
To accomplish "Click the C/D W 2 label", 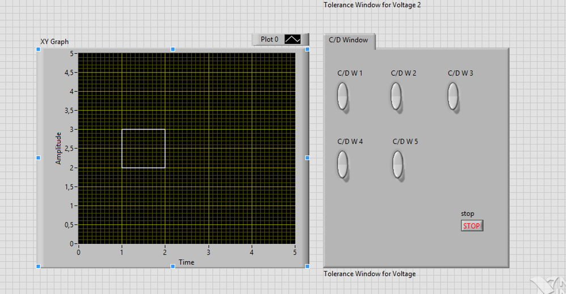I will (x=404, y=73).
